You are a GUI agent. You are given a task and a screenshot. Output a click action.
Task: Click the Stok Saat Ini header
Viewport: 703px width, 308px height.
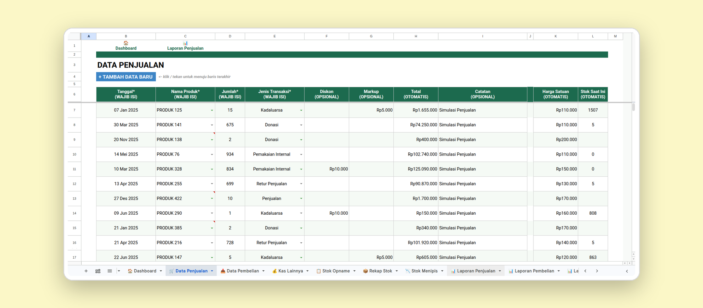pyautogui.click(x=593, y=94)
